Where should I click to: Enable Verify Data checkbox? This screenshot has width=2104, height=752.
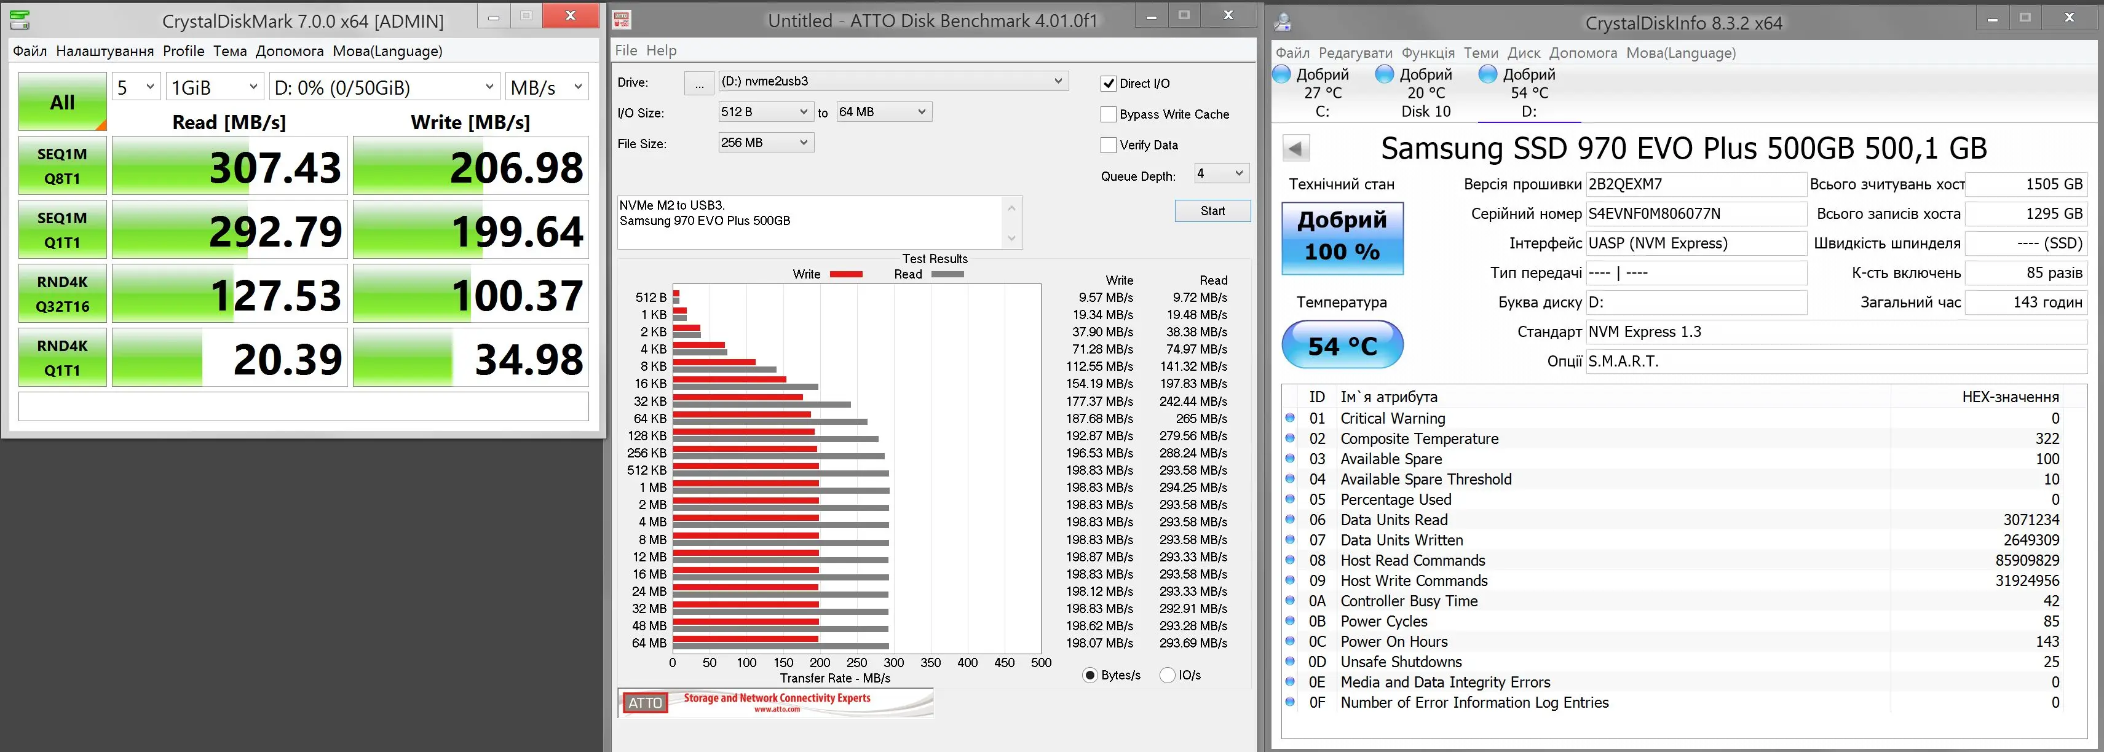[x=1109, y=145]
